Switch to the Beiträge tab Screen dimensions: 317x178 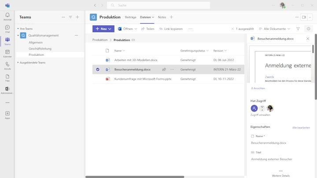[x=130, y=17]
